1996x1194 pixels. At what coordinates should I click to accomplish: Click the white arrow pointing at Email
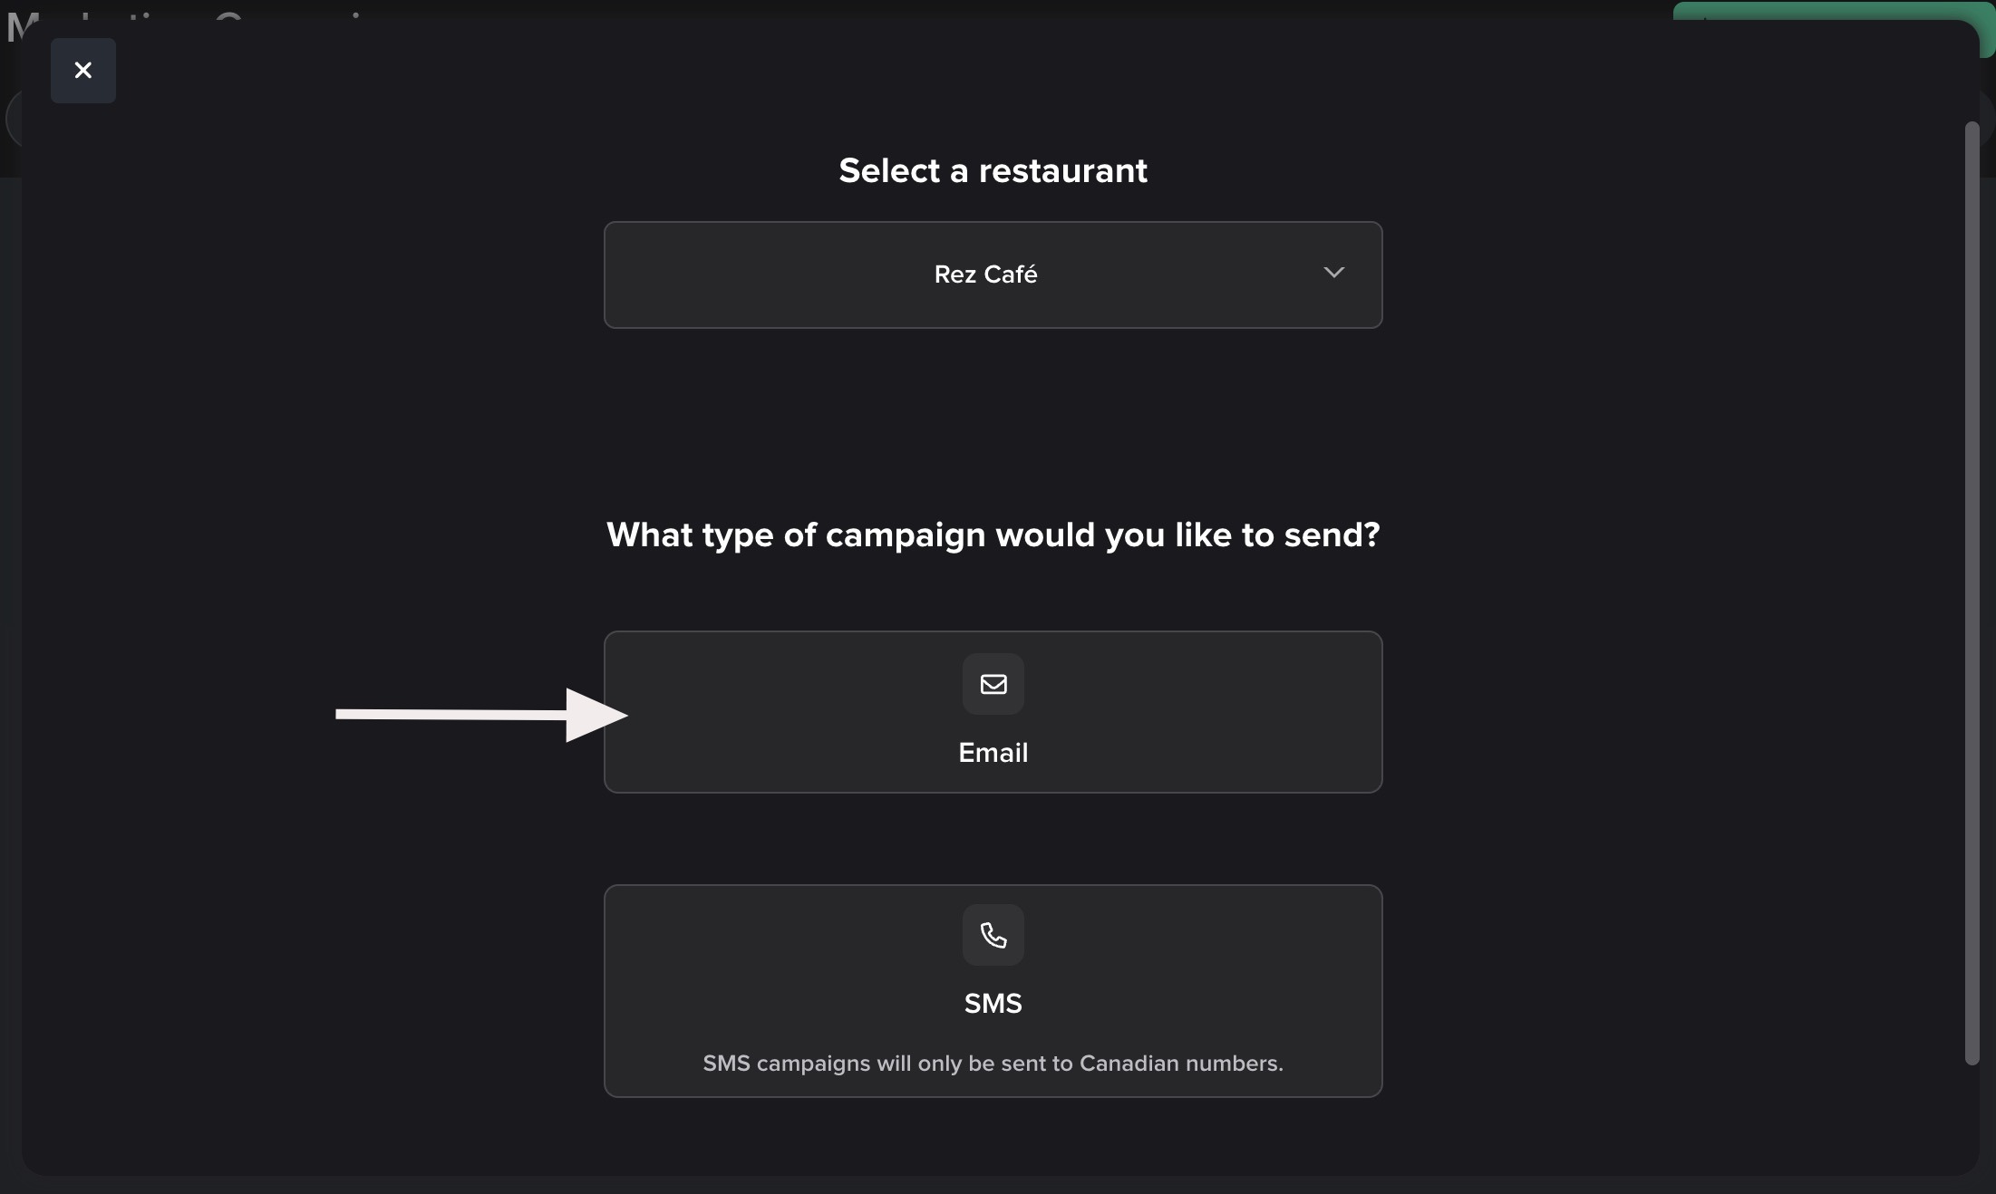click(x=453, y=715)
